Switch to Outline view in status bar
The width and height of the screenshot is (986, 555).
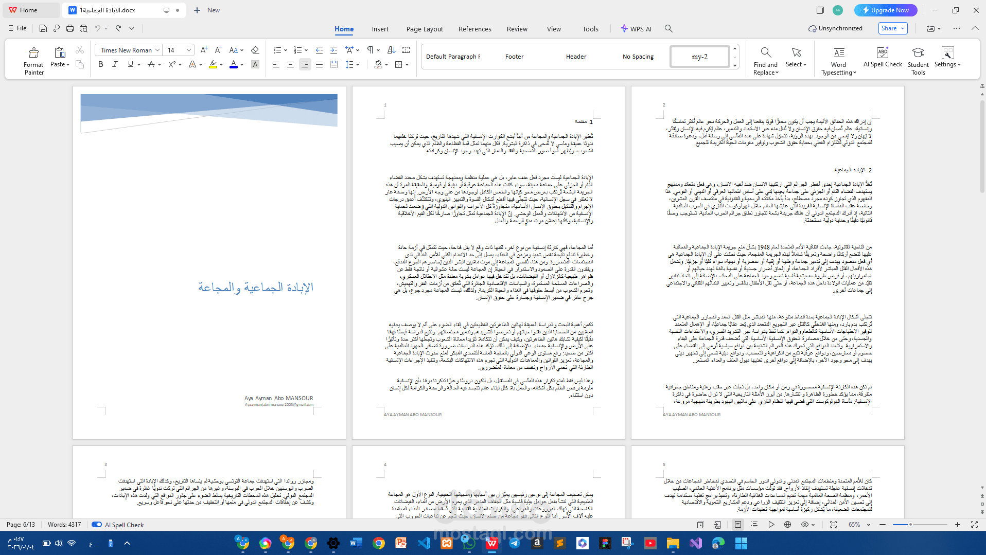click(754, 525)
